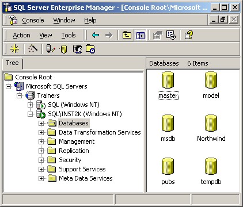Select the Support Services tree label

pyautogui.click(x=82, y=169)
